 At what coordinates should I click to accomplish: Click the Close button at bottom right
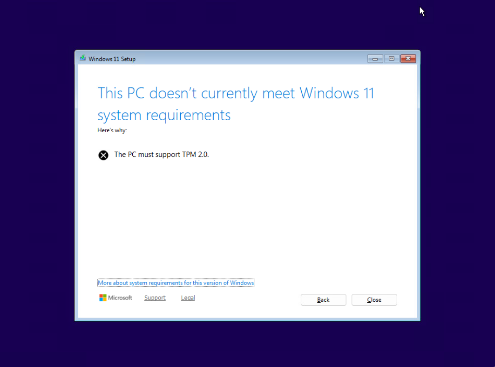click(374, 300)
